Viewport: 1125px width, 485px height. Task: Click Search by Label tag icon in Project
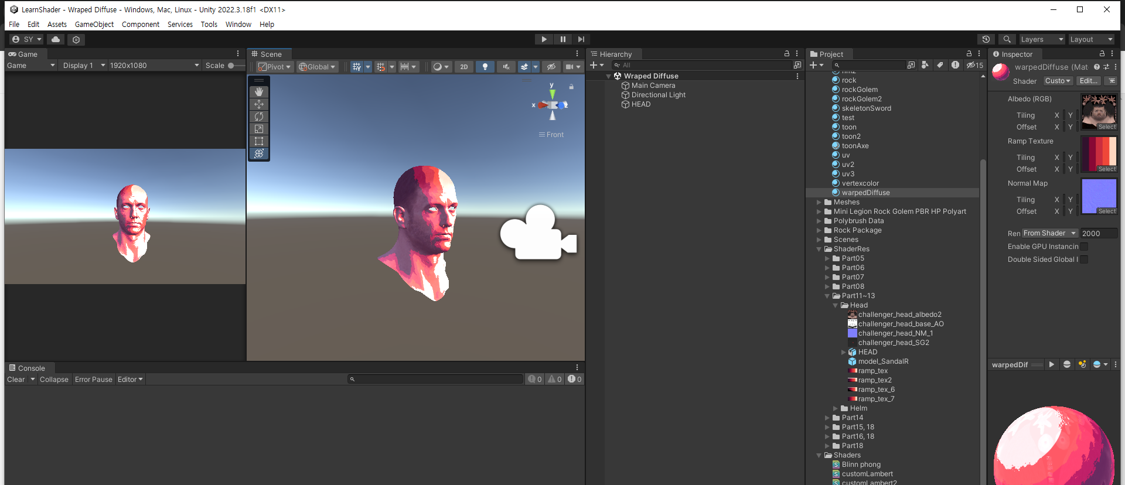click(x=940, y=65)
